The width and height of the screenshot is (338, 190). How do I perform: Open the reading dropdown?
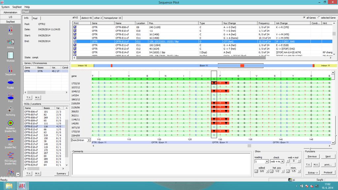(267, 161)
